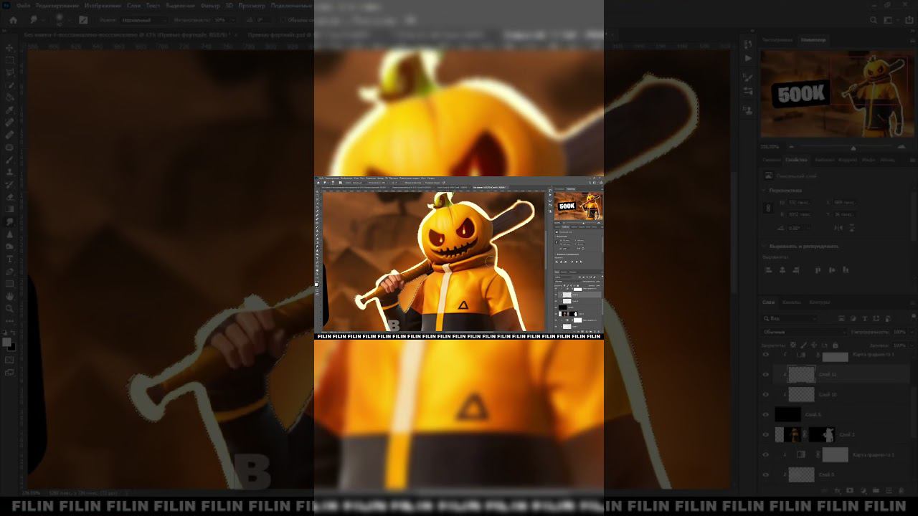The height and width of the screenshot is (516, 918).
Task: Select the Move tool
Action: pyautogui.click(x=9, y=48)
